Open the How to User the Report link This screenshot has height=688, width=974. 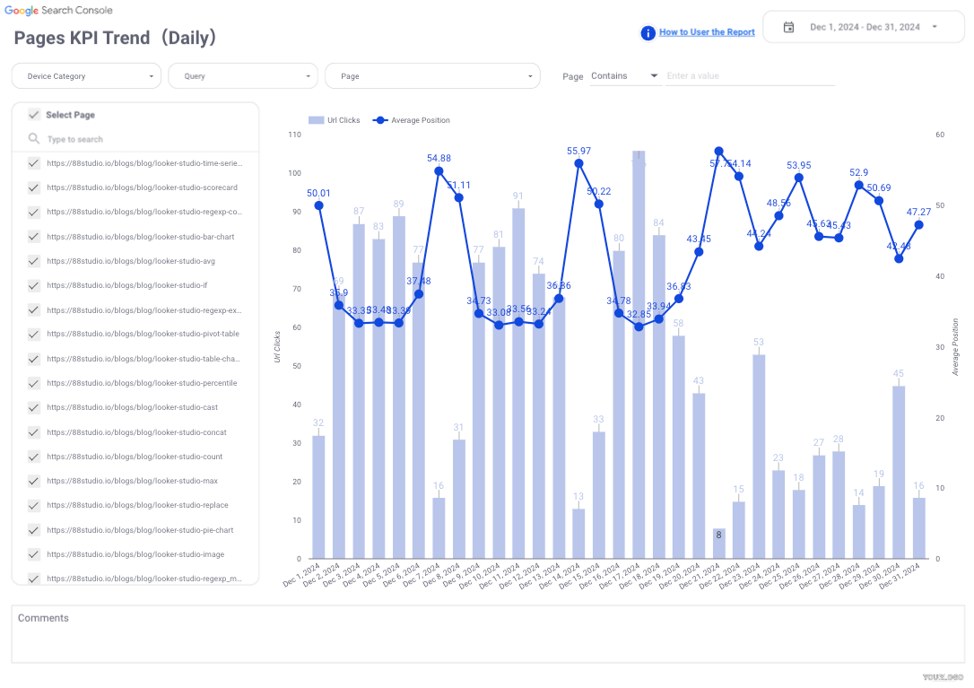pyautogui.click(x=707, y=32)
